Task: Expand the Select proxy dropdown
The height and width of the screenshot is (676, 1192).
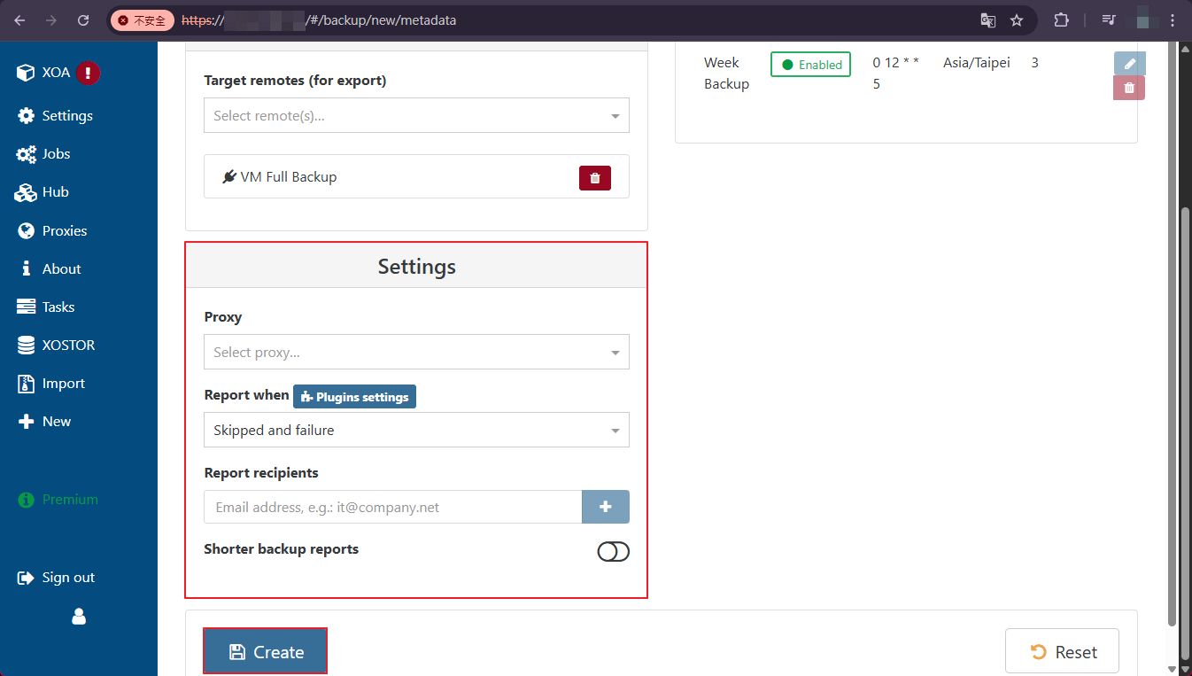Action: (x=416, y=352)
